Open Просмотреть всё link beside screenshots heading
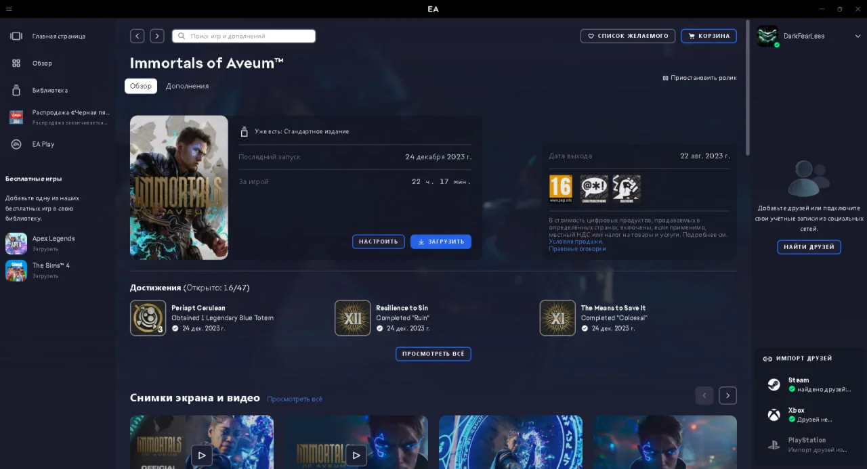This screenshot has height=469, width=867. pyautogui.click(x=295, y=399)
